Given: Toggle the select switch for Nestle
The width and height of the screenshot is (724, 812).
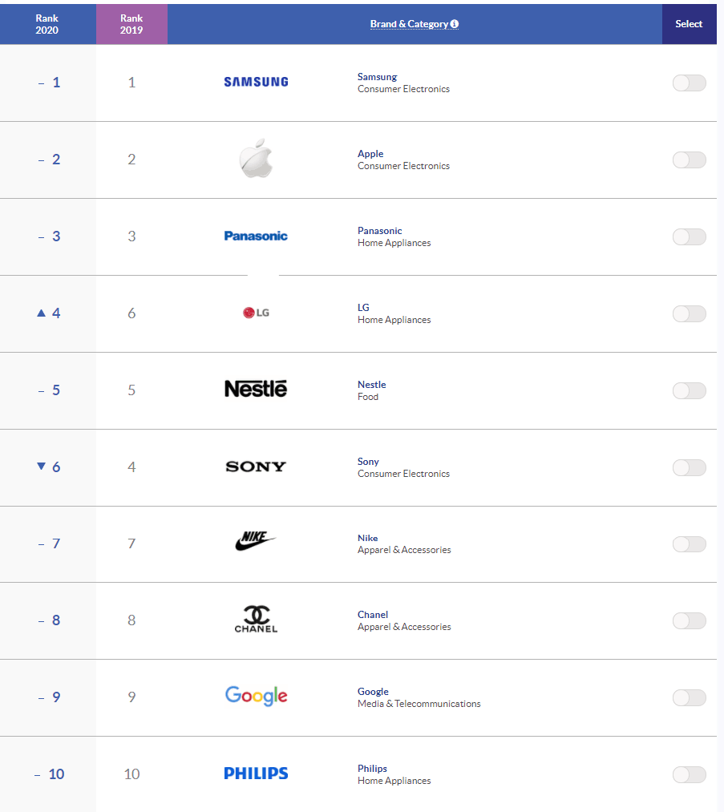Looking at the screenshot, I should 689,390.
